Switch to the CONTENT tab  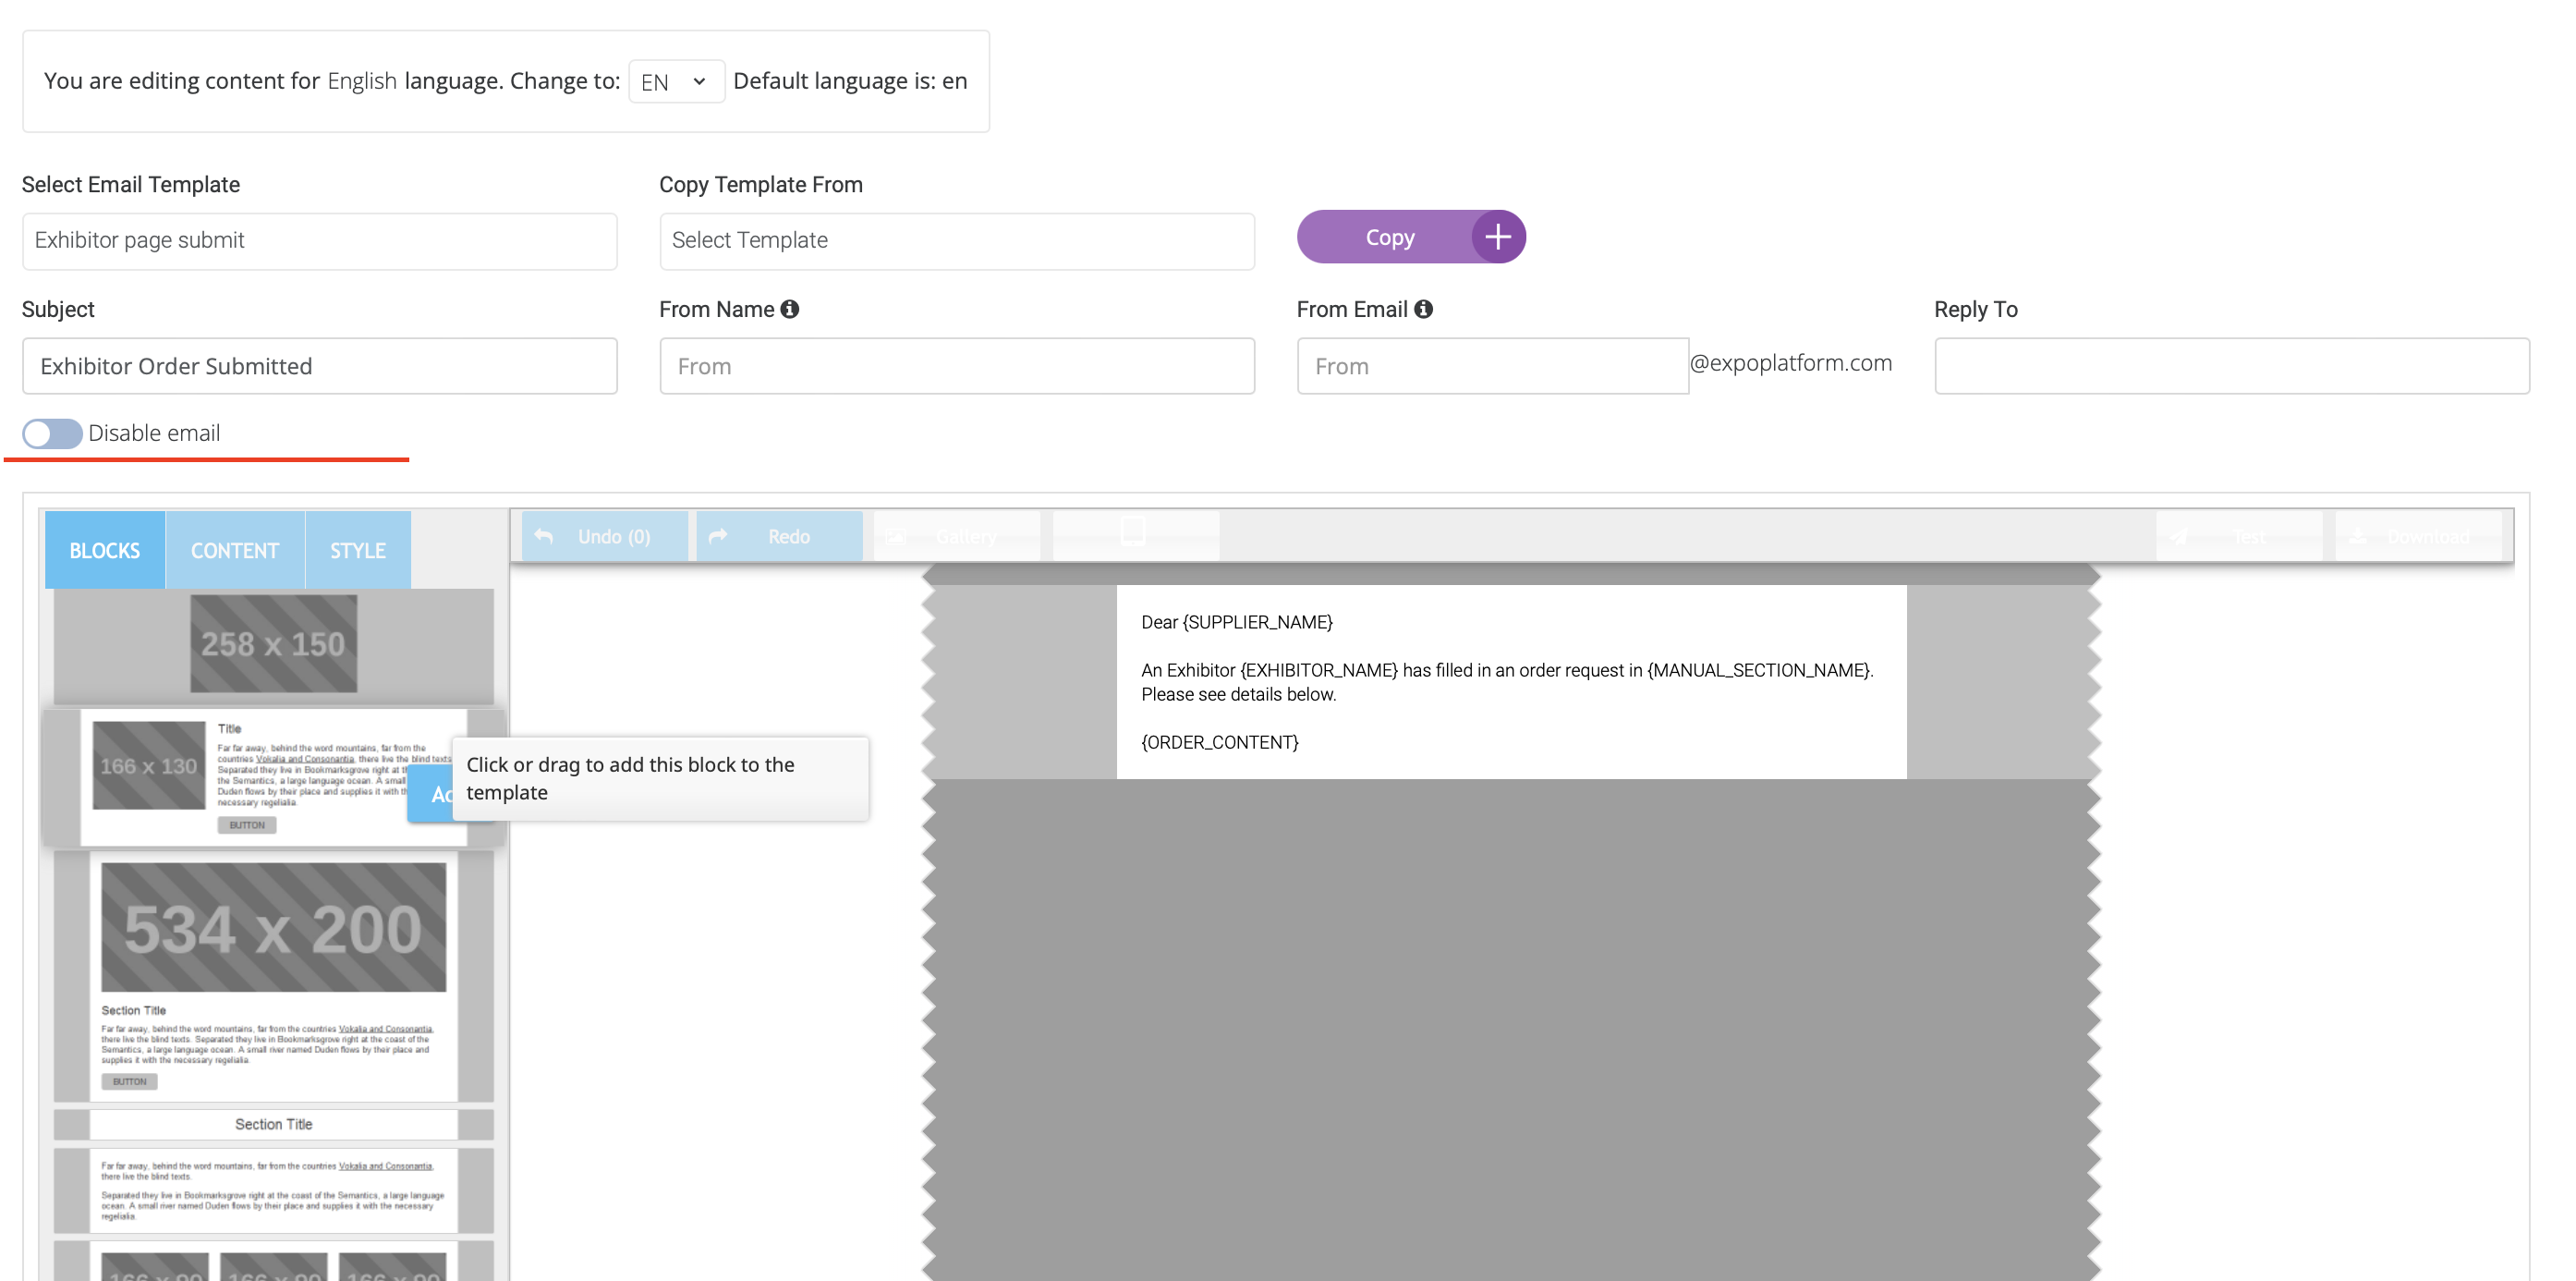click(234, 551)
